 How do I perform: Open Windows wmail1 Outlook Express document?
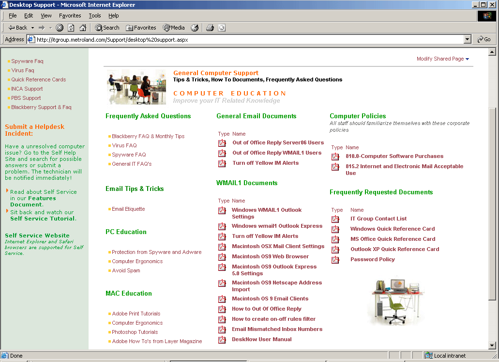277,226
